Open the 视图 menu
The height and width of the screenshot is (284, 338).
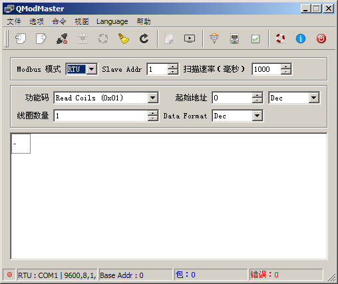(82, 21)
